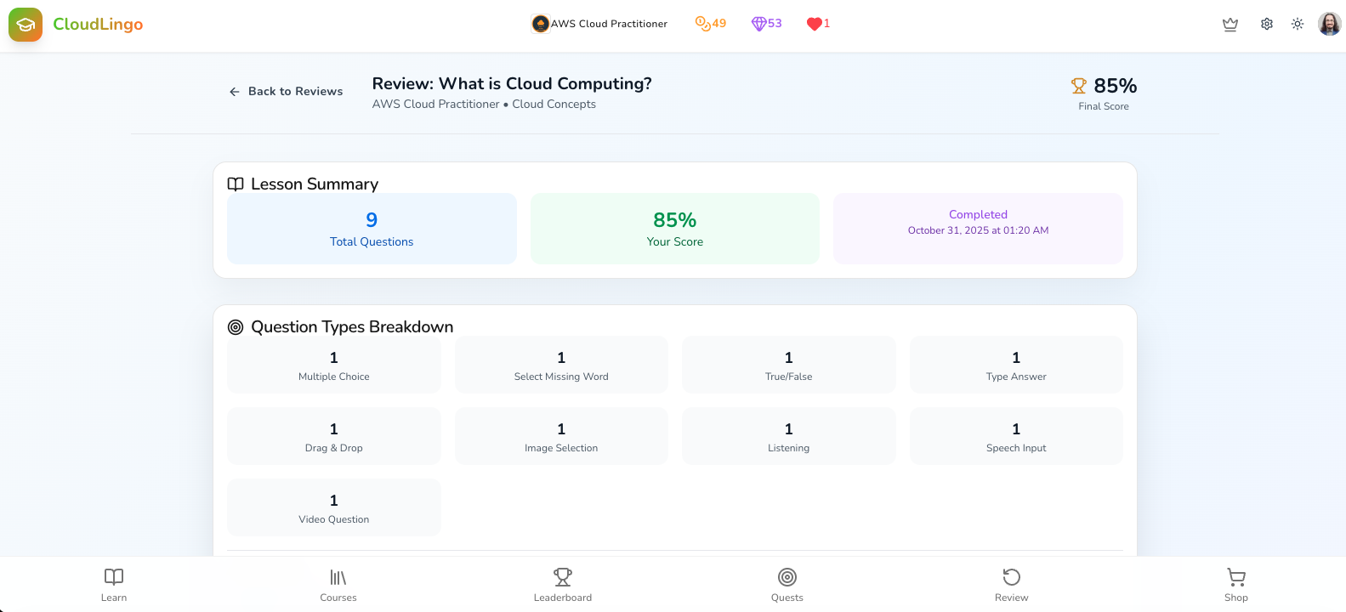Click the True/False question type tile
This screenshot has height=612, width=1346.
click(x=789, y=365)
